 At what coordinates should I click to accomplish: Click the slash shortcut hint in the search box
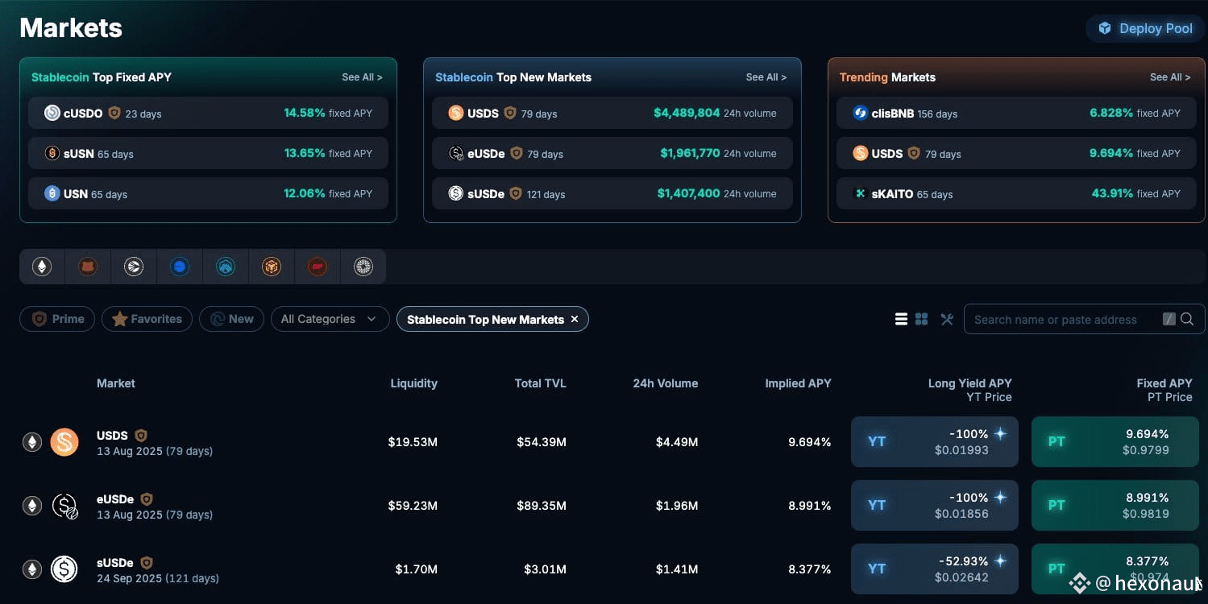click(x=1169, y=320)
